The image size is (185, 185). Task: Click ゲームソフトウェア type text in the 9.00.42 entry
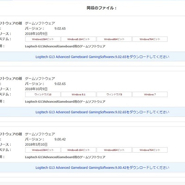40,134
